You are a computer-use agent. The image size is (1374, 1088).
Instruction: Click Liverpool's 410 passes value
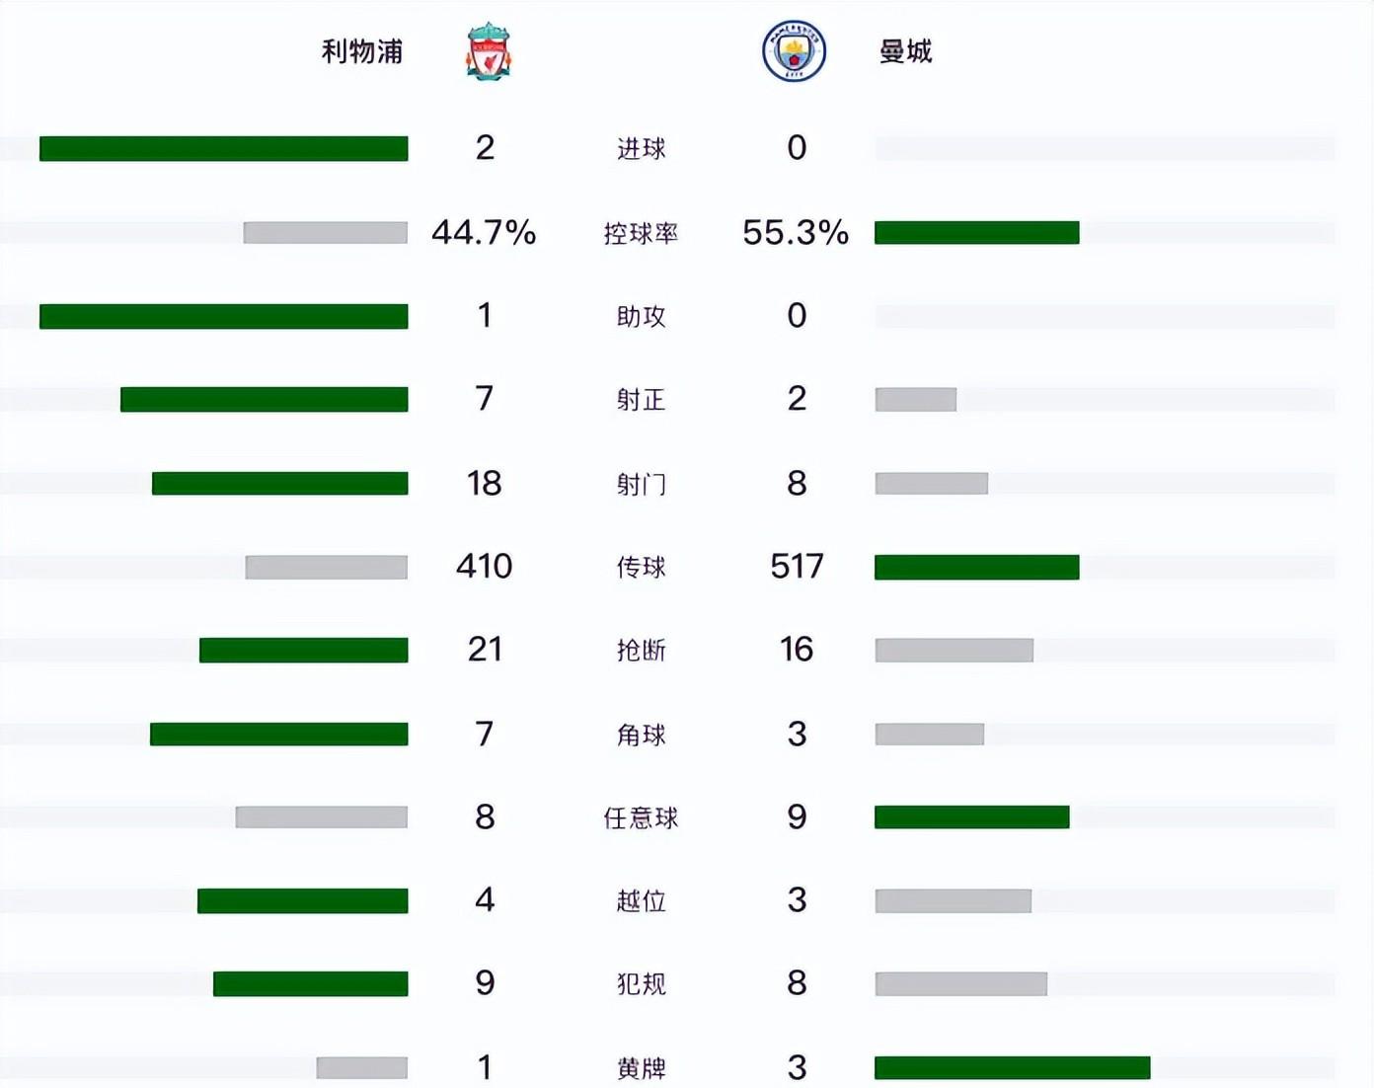(x=484, y=567)
